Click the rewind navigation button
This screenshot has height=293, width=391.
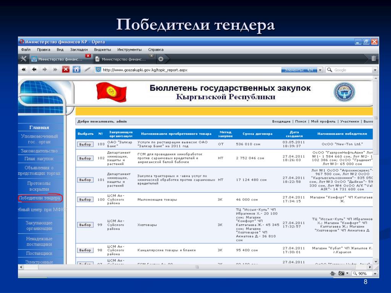click(23, 69)
